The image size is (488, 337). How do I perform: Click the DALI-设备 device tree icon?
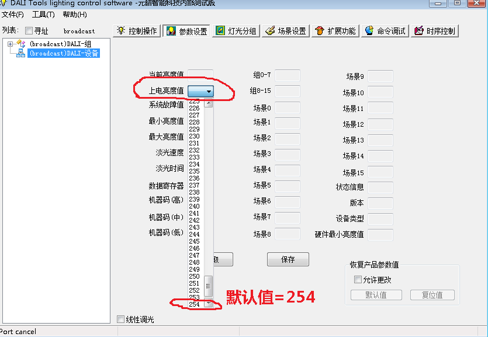[x=20, y=54]
